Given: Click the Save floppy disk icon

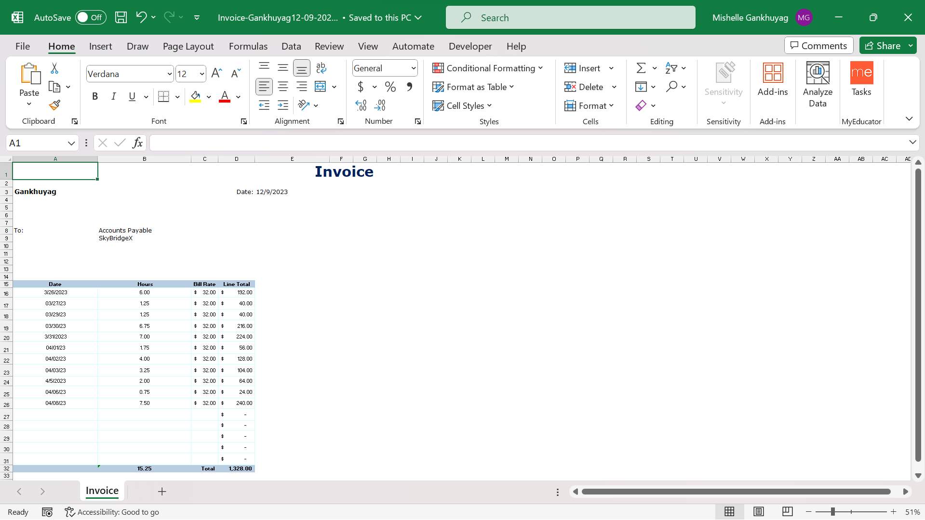Looking at the screenshot, I should tap(121, 18).
